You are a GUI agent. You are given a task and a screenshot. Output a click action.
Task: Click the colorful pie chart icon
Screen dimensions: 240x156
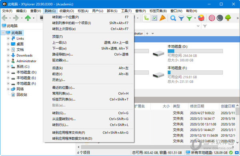[201, 18]
